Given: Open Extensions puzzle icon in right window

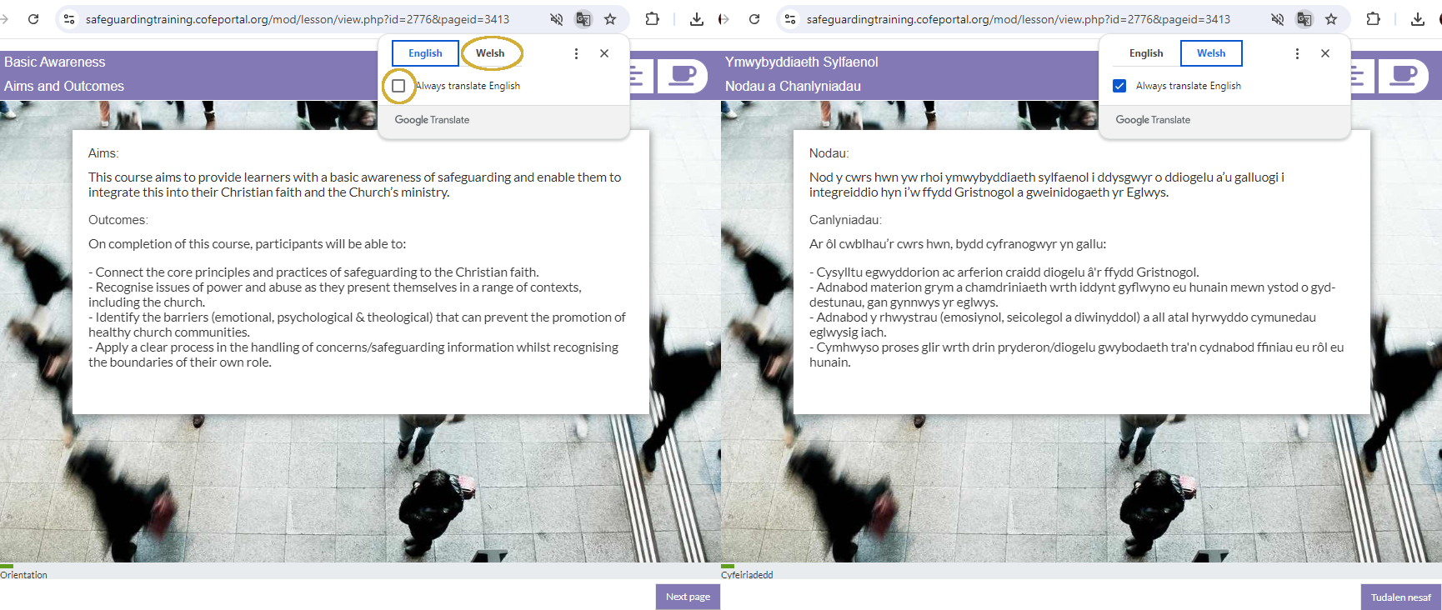Looking at the screenshot, I should coord(1374,18).
